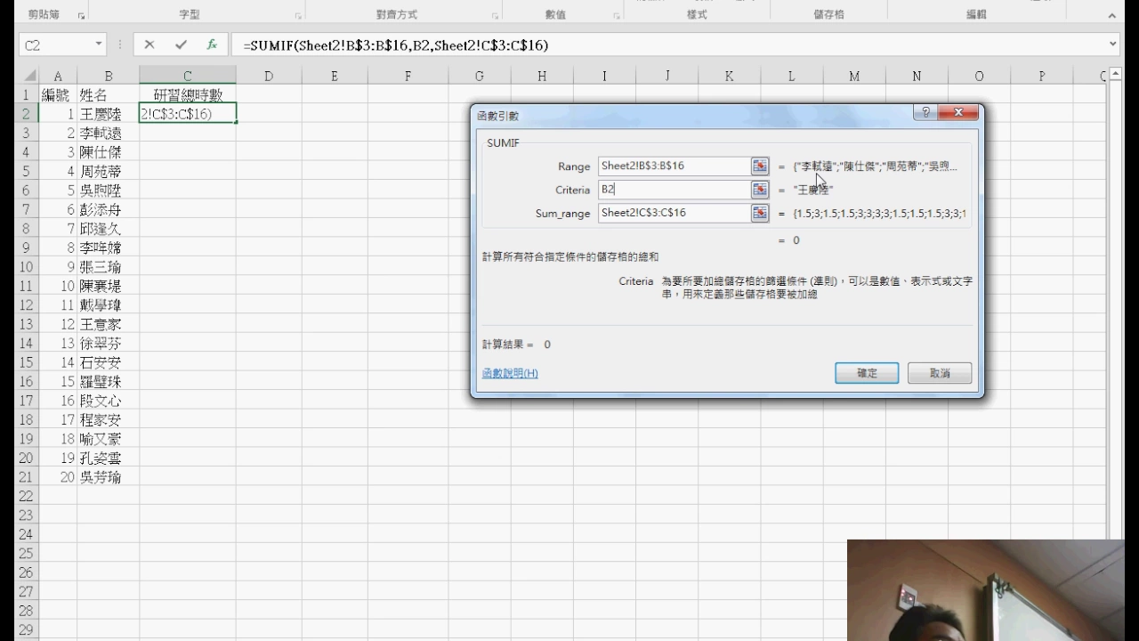This screenshot has width=1139, height=641.
Task: Select column D header
Action: click(268, 77)
